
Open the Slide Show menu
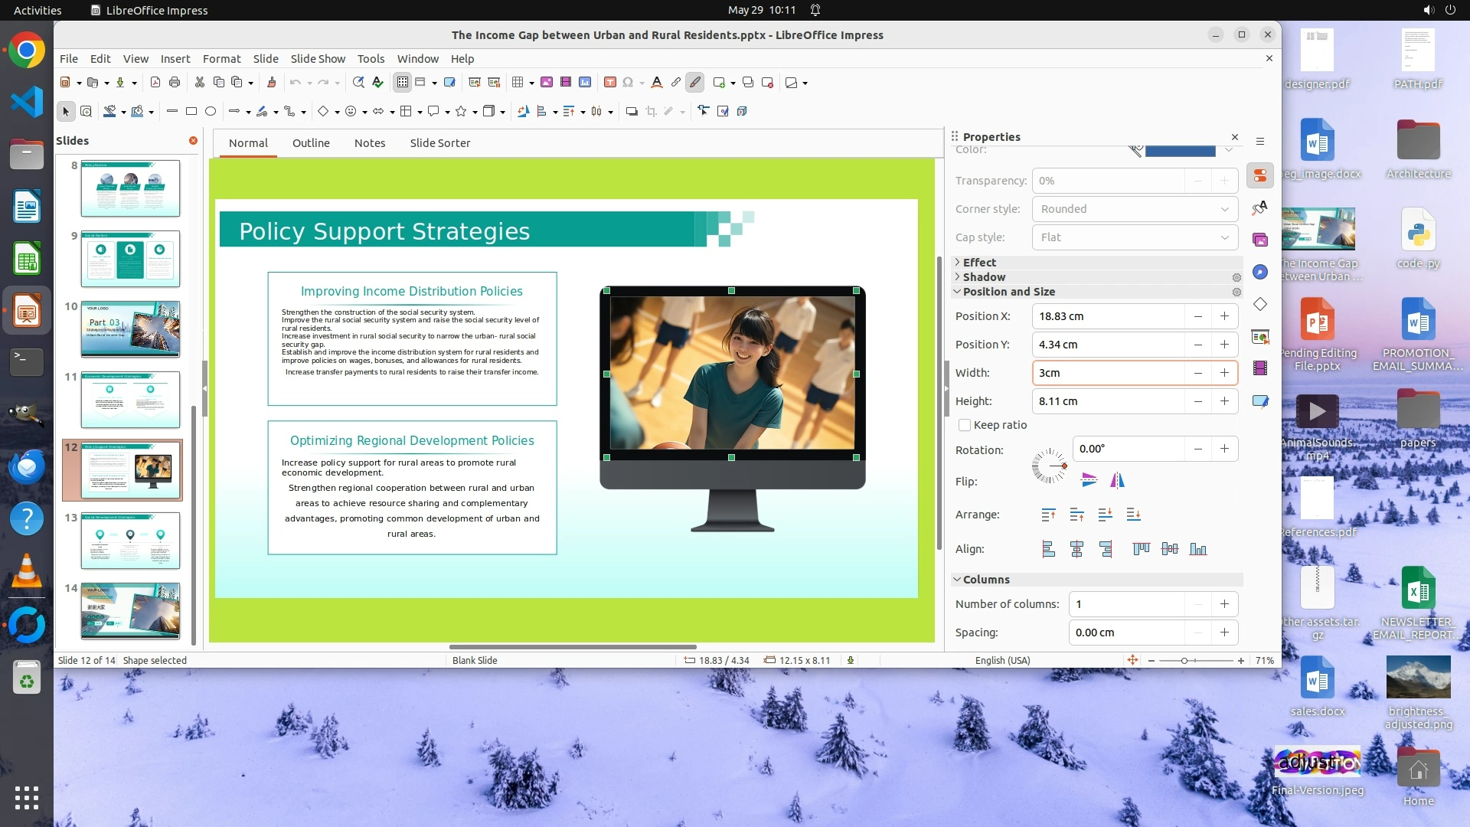click(x=317, y=59)
